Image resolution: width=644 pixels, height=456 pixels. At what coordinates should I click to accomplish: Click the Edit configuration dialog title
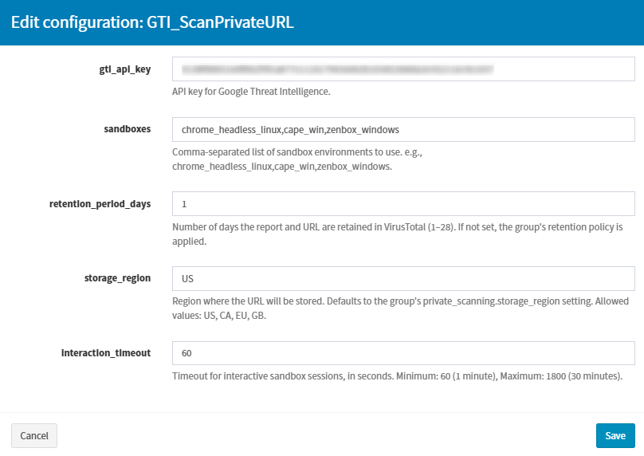pyautogui.click(x=152, y=22)
